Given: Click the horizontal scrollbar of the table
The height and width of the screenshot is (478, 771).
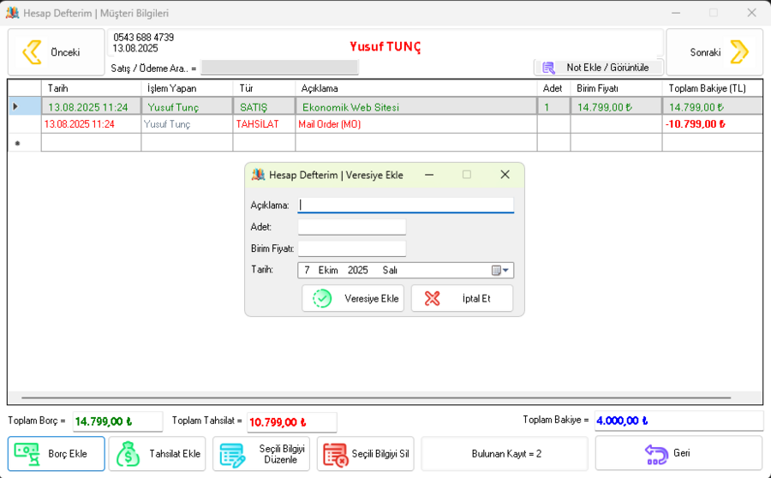Looking at the screenshot, I should (376, 397).
